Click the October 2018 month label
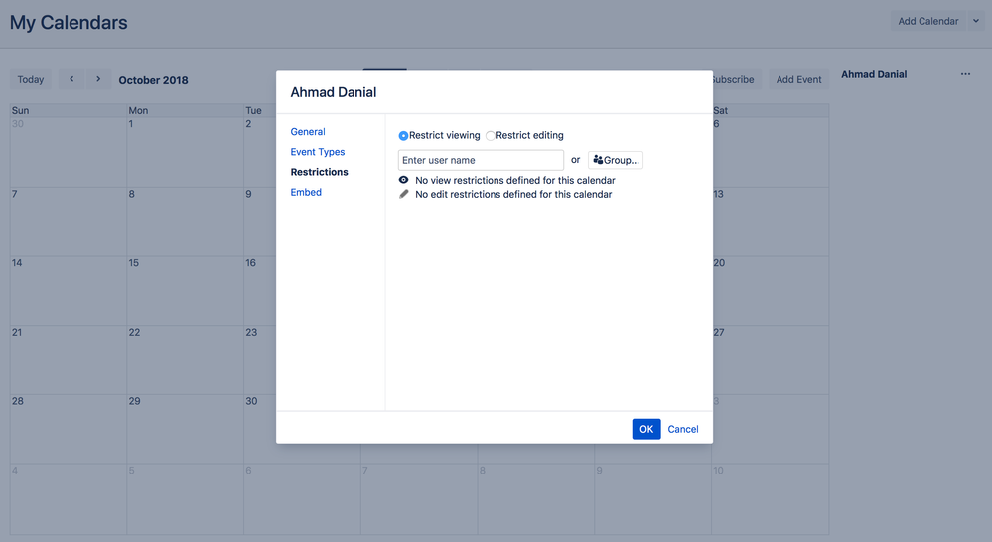992x542 pixels. coord(153,80)
